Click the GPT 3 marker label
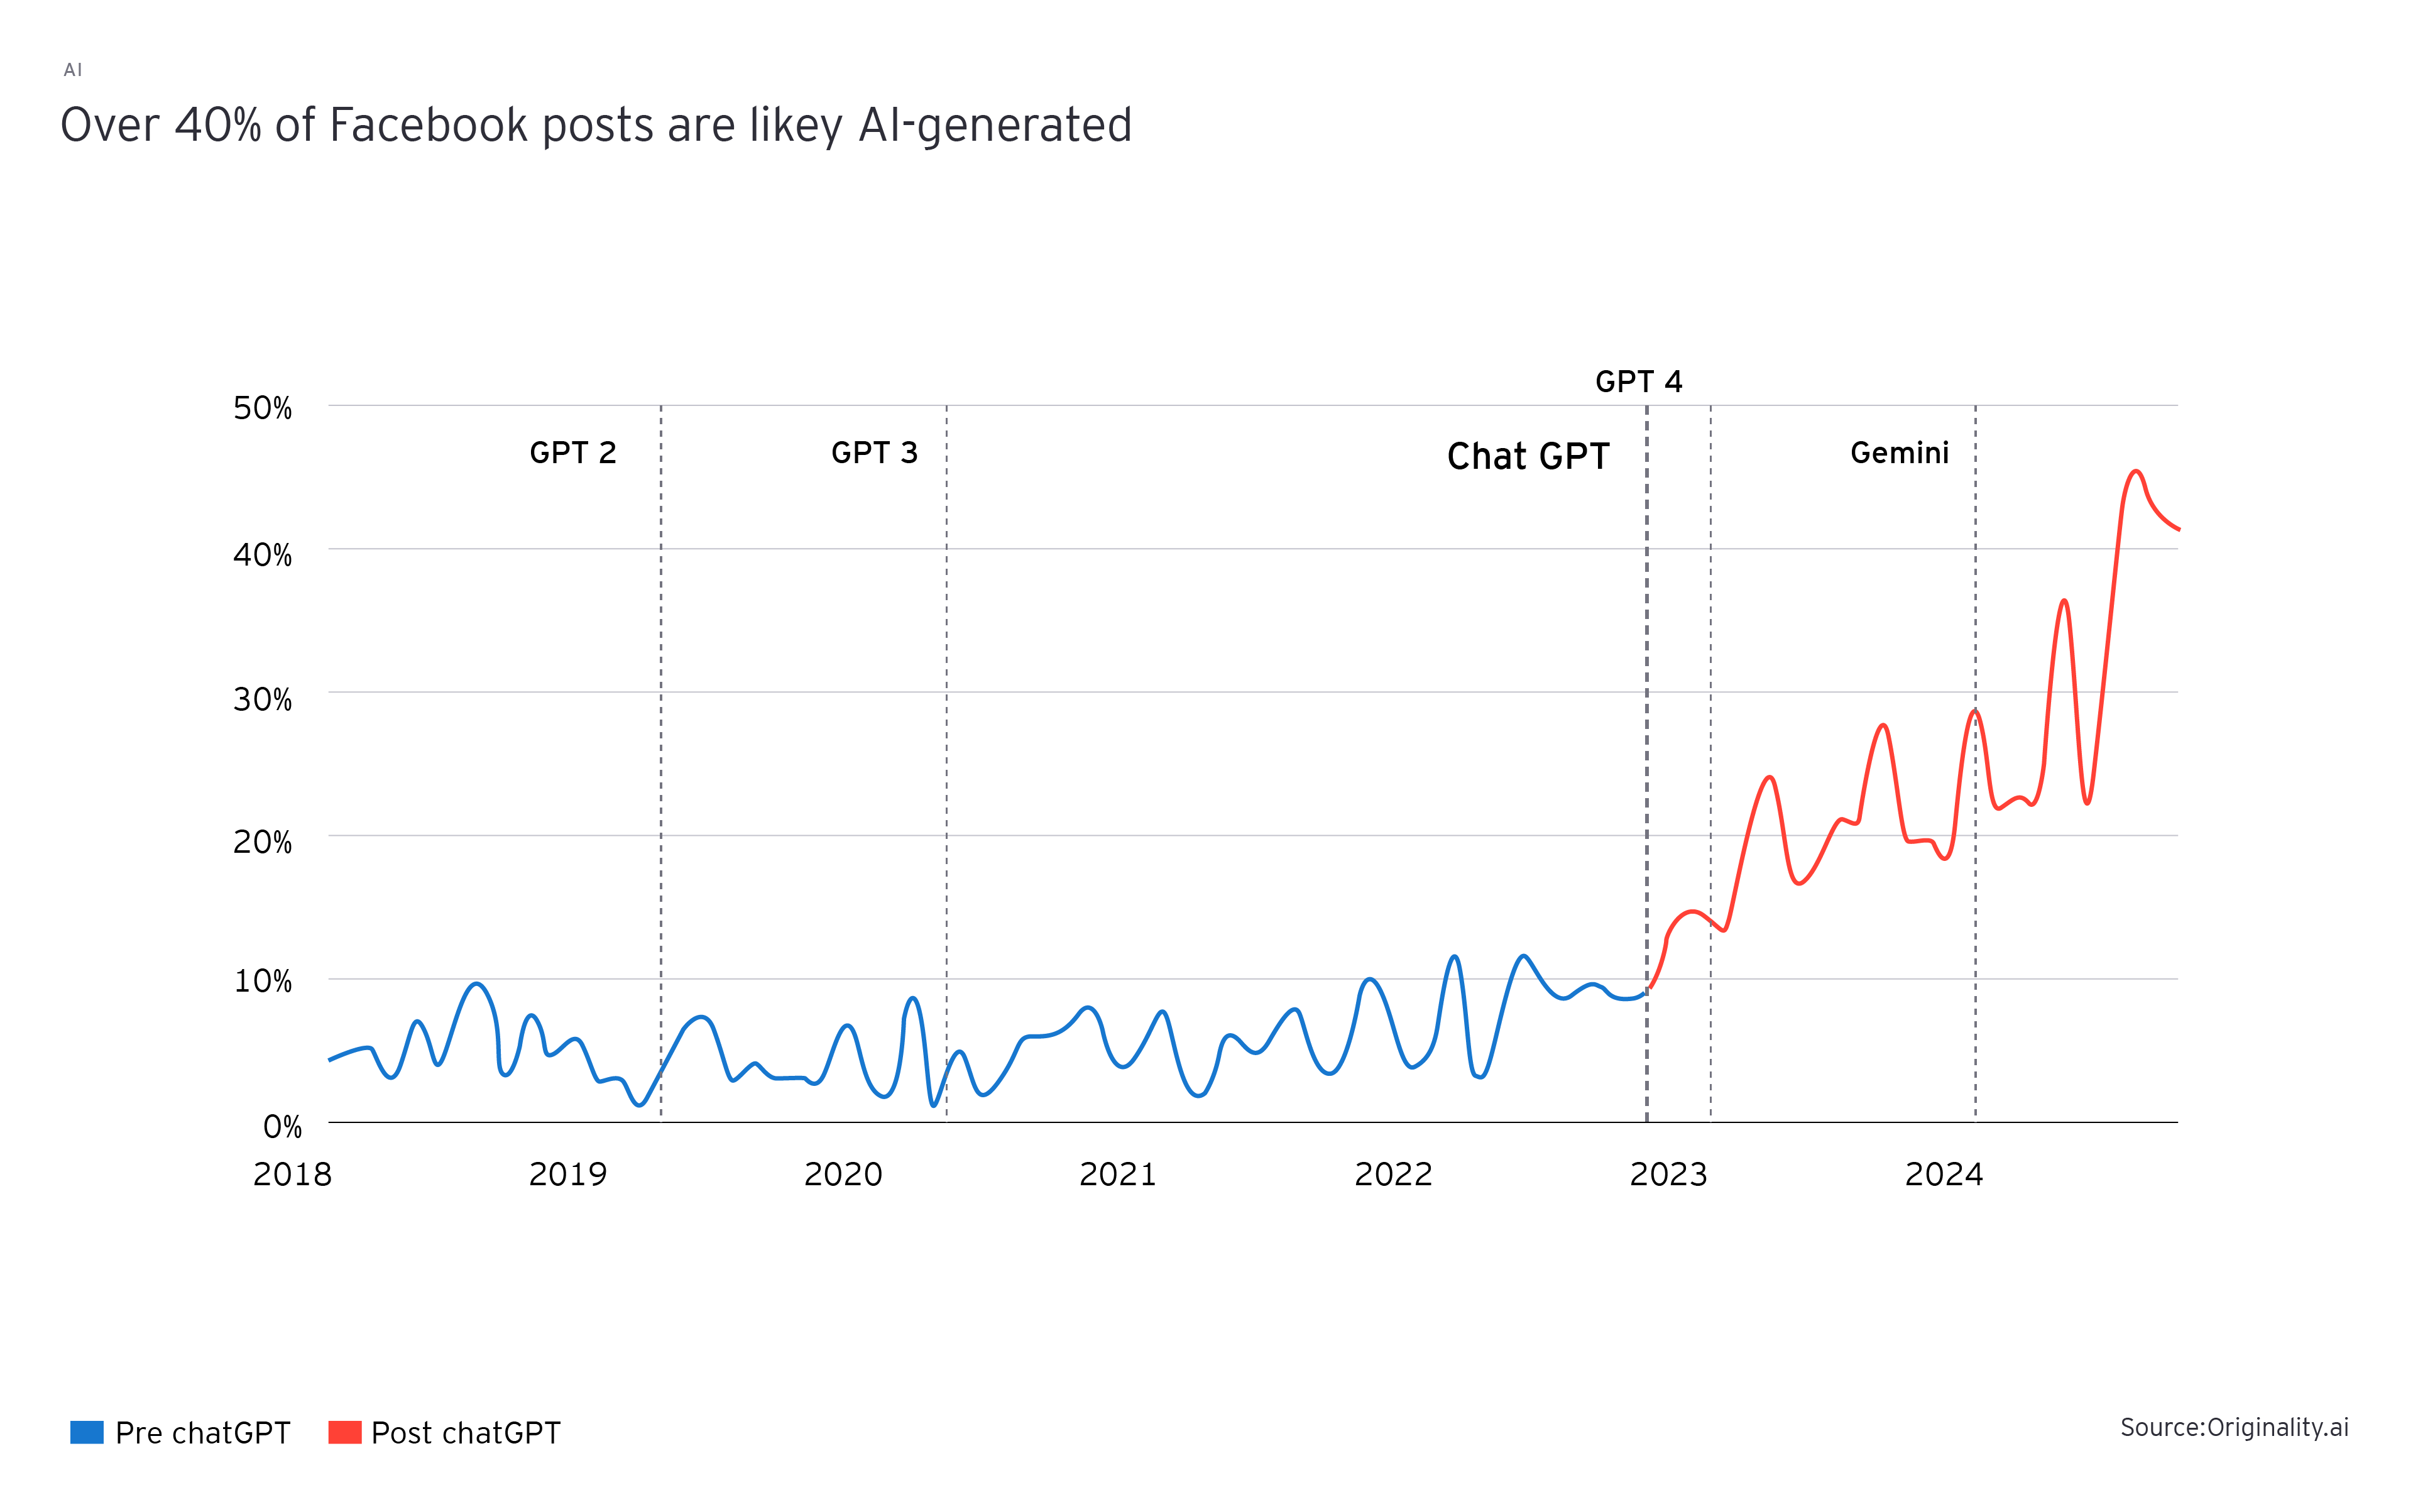Screen dimensions: 2413x1512 coord(874,453)
